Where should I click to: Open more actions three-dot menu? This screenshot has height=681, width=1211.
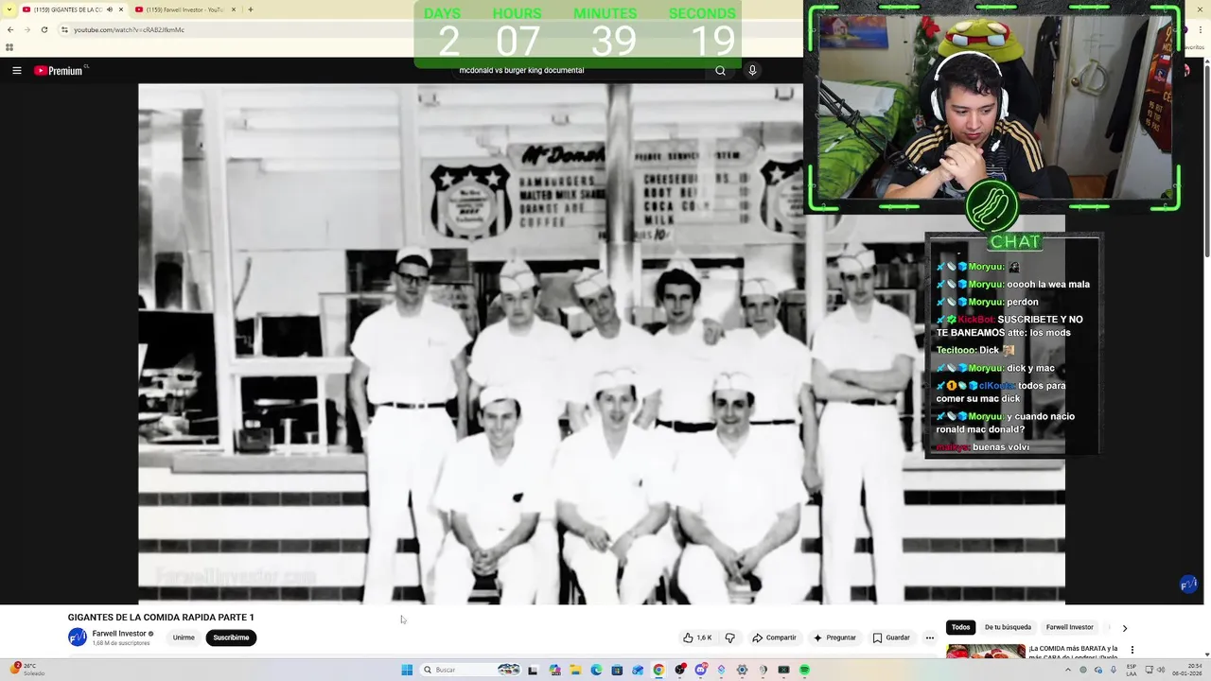[x=929, y=637]
